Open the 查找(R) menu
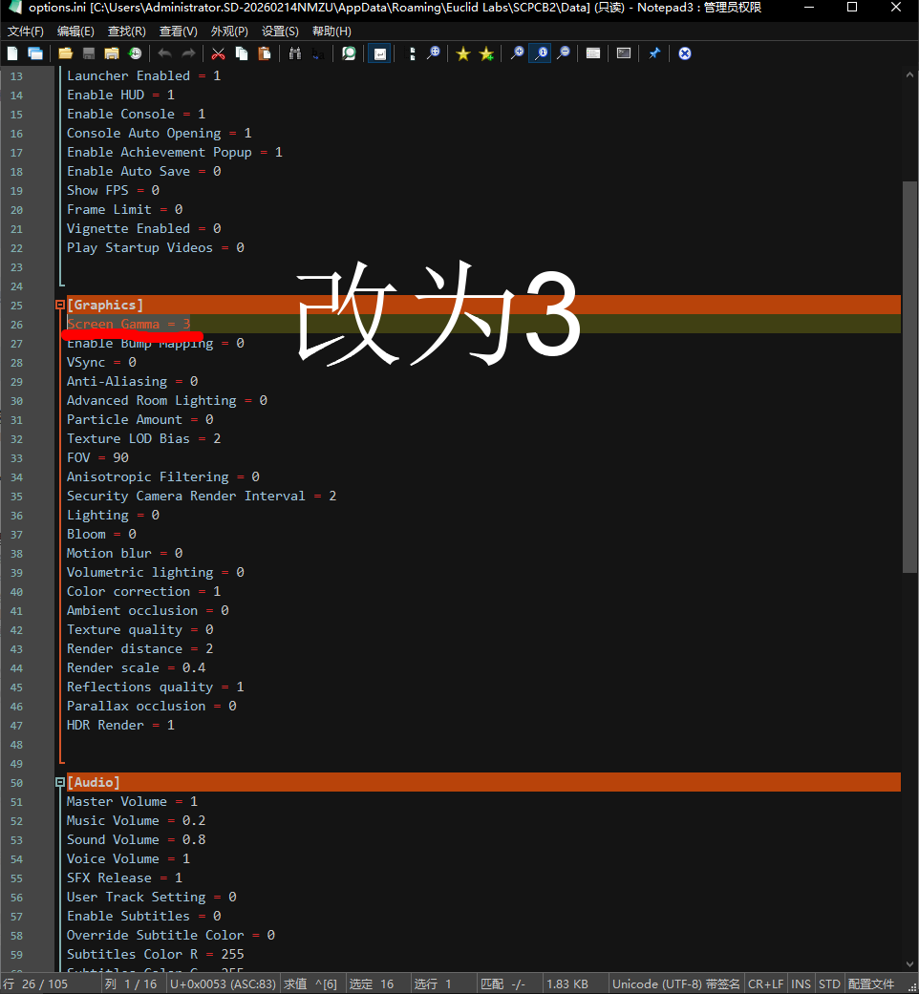 [x=127, y=32]
